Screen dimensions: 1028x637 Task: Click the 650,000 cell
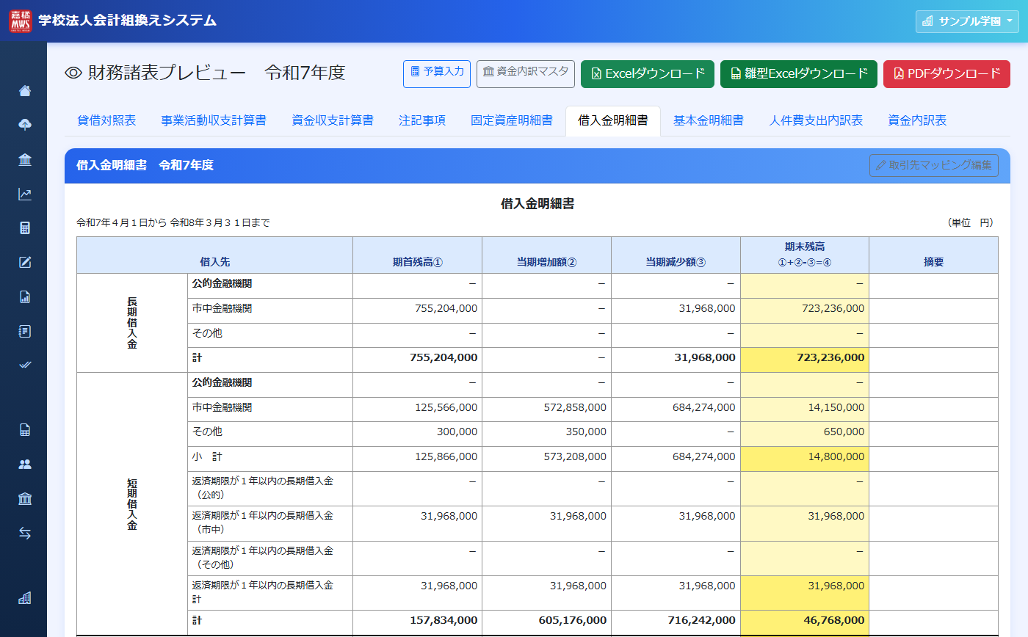coord(805,434)
